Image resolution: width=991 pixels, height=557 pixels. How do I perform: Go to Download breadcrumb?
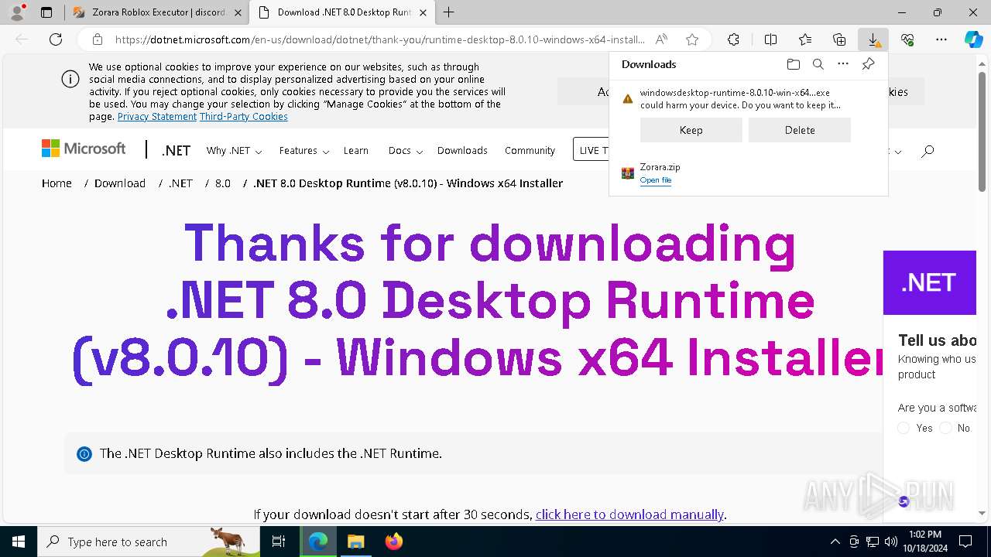point(120,183)
